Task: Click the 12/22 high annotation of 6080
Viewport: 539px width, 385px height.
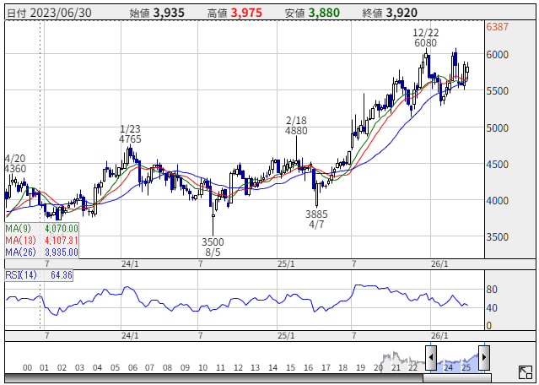Action: coord(426,37)
